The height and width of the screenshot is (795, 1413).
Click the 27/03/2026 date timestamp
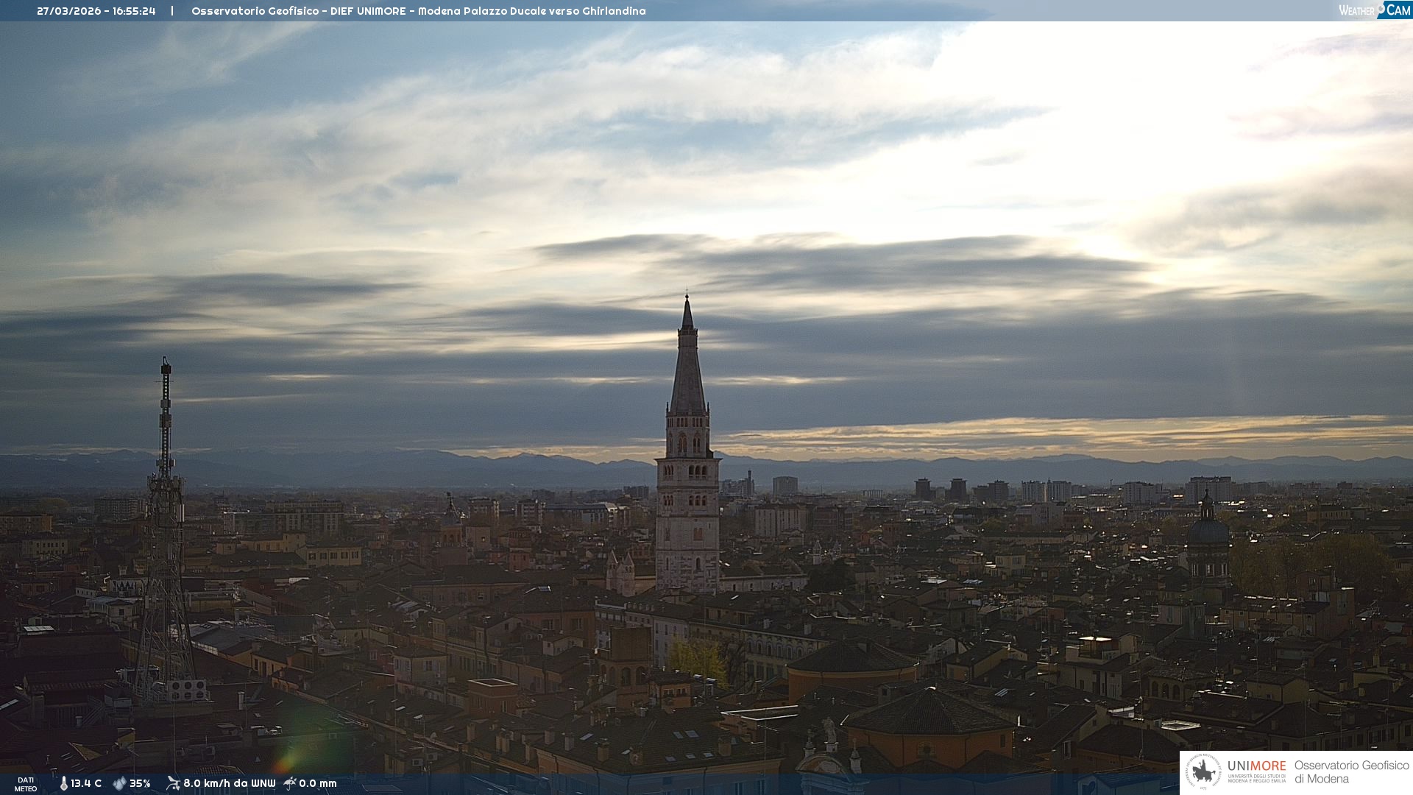[x=68, y=11]
